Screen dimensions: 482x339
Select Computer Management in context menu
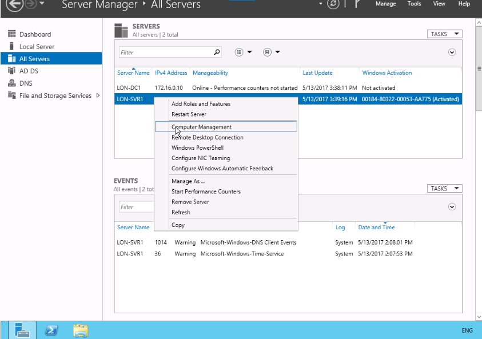point(226,127)
